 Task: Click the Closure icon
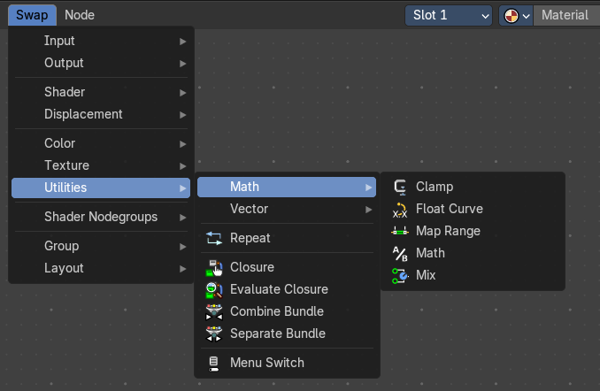(x=214, y=267)
